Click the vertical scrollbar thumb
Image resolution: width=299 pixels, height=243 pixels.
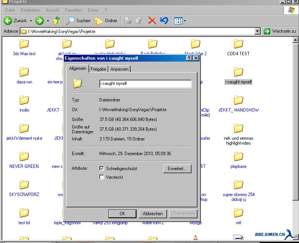[x=295, y=122]
